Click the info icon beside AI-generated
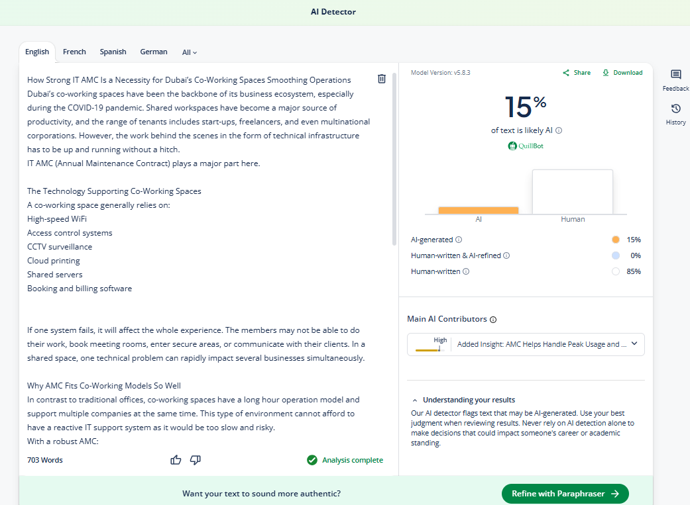 click(459, 240)
